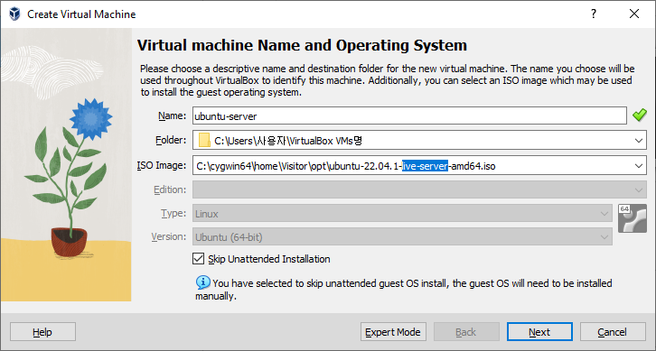Expand the ISO Image dropdown arrow

(639, 166)
